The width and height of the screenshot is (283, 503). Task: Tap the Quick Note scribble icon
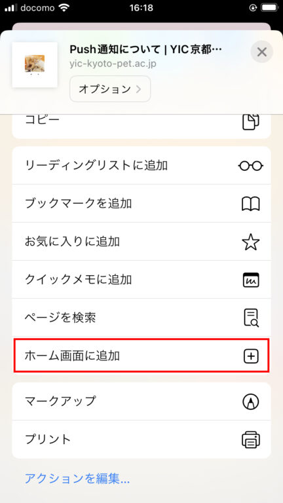pos(251,280)
